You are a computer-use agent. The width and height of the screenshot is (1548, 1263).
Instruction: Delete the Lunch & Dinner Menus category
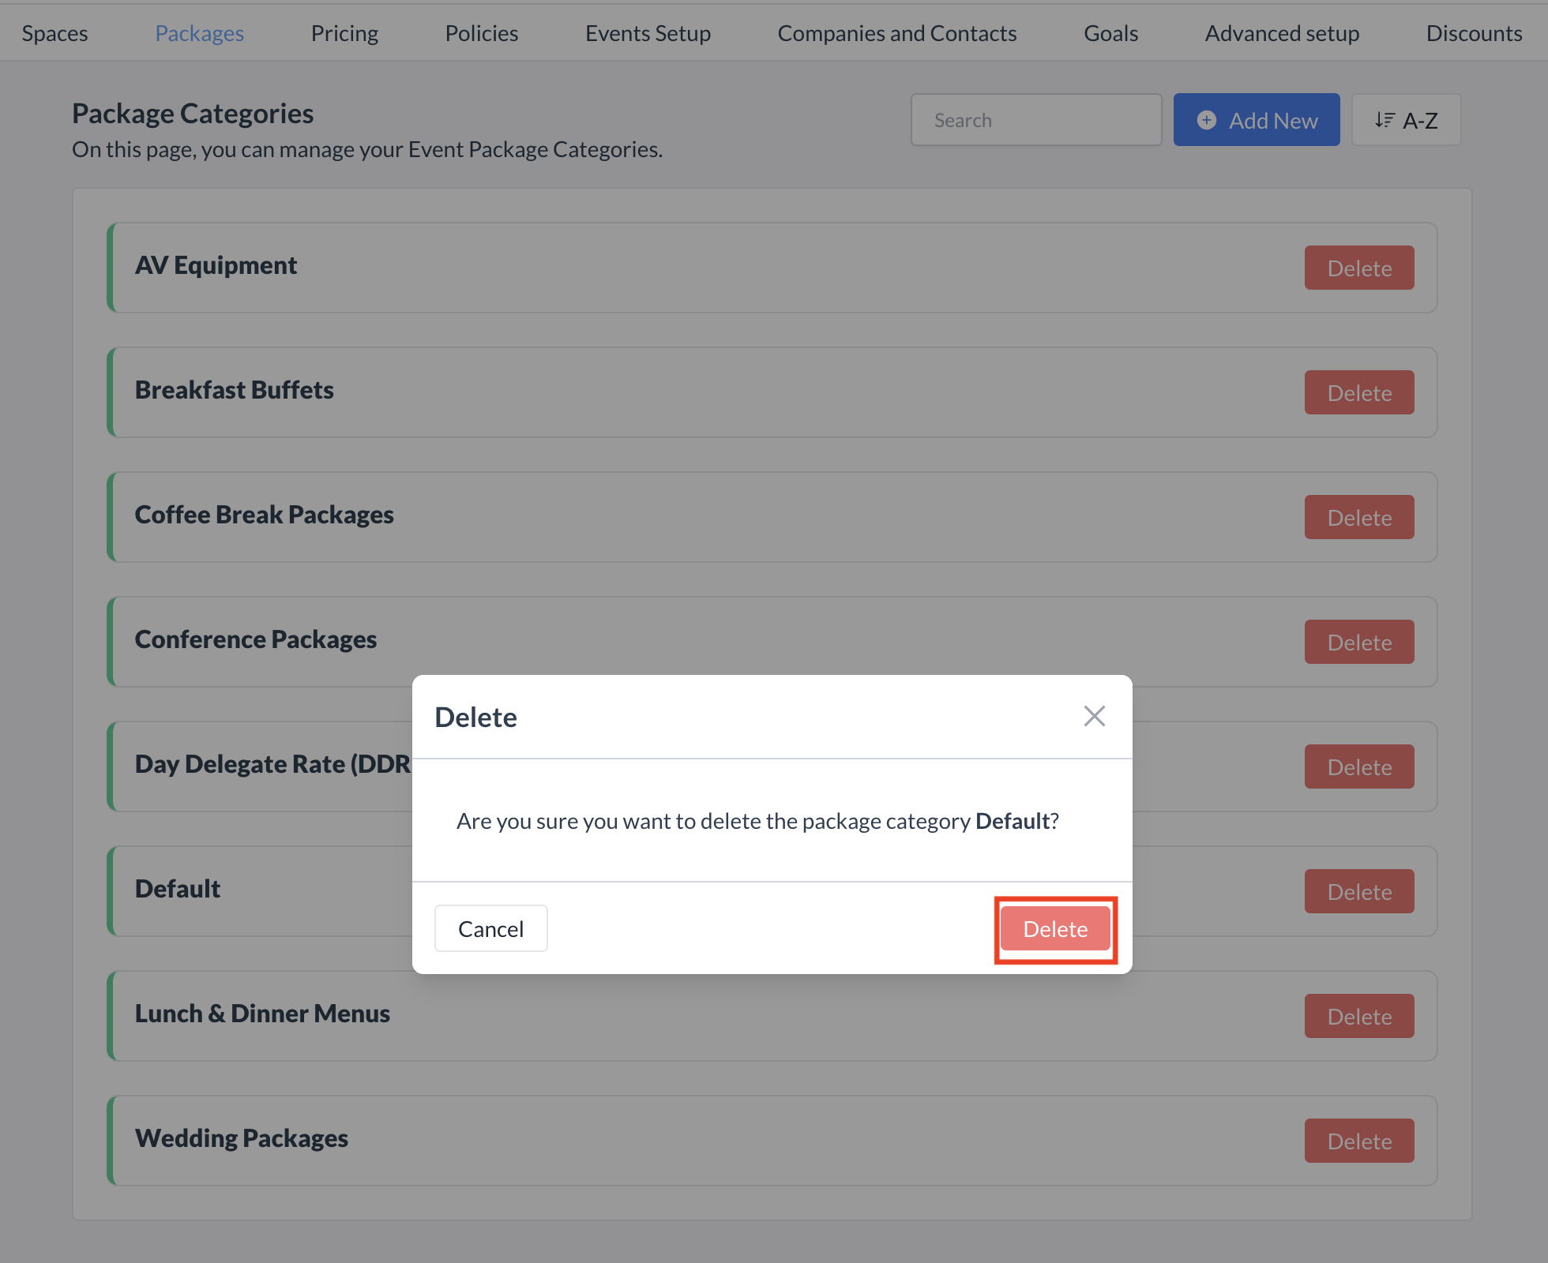[1358, 1016]
